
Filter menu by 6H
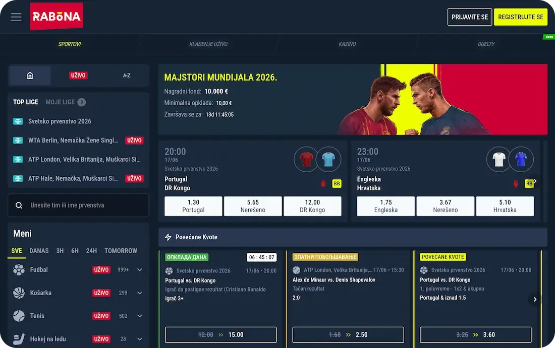[x=75, y=251]
